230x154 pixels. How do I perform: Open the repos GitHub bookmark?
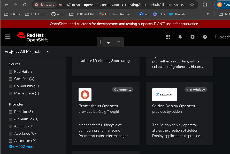coord(58,14)
